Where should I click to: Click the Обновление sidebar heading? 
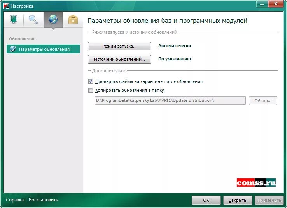tap(22, 39)
